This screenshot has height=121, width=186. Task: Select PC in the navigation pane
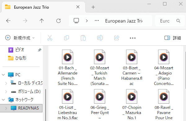point(14,75)
